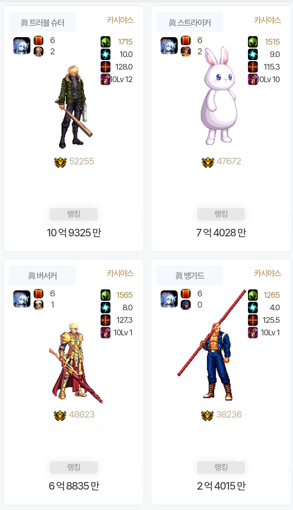Click the green helmet icon beside 1715
Image resolution: width=293 pixels, height=510 pixels.
tap(106, 42)
